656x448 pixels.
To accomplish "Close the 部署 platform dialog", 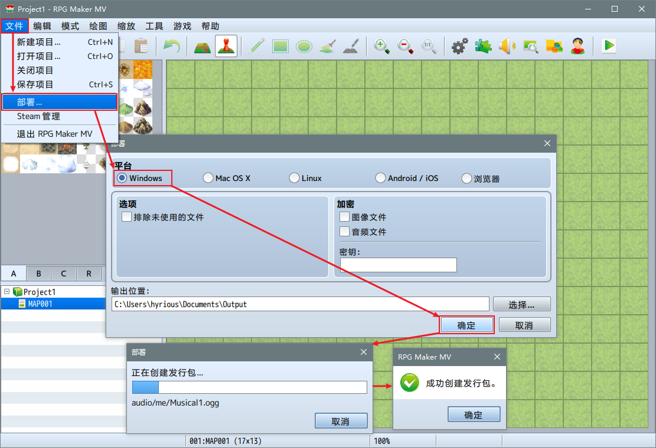I will pyautogui.click(x=547, y=143).
